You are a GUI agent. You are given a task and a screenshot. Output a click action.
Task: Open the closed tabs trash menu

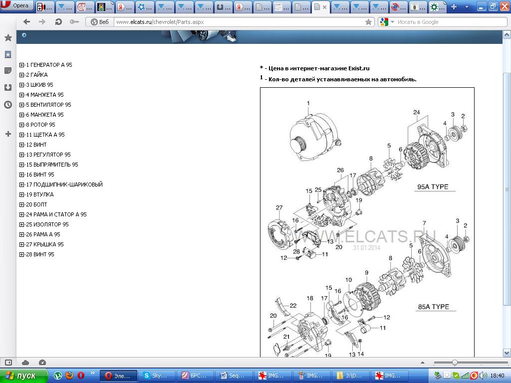pos(467,6)
